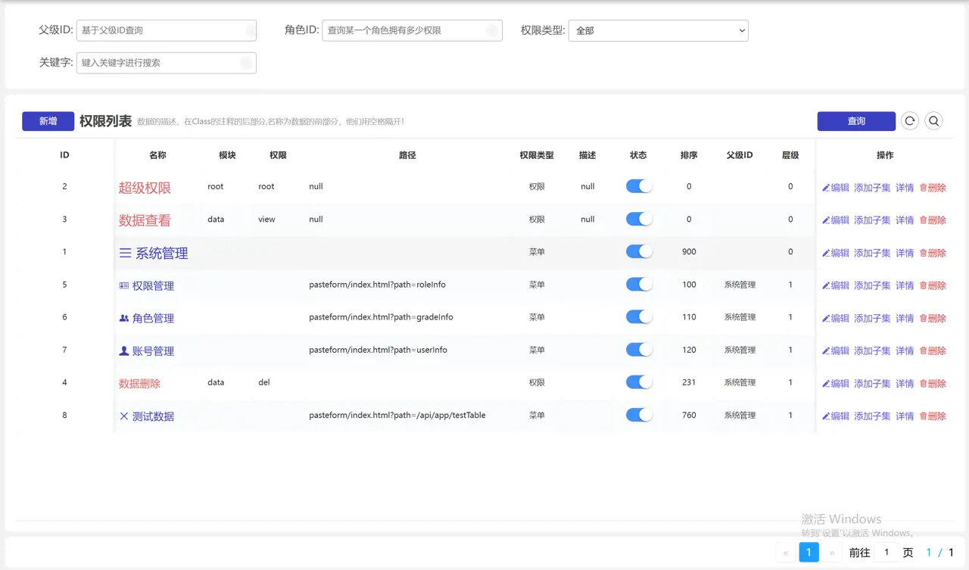This screenshot has width=969, height=570.
Task: Open the 权限类型 dropdown
Action: [658, 30]
